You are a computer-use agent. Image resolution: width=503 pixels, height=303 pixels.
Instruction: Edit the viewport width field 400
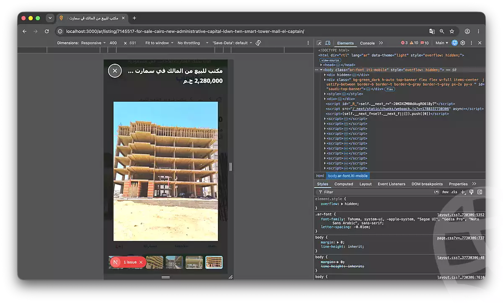coord(114,43)
